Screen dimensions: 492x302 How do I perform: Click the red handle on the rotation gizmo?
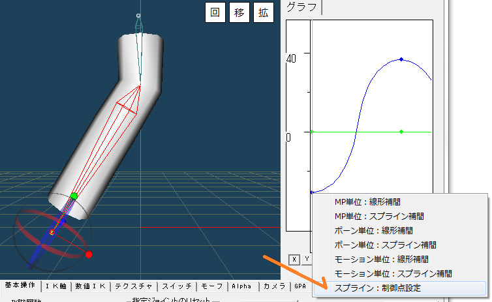89,254
